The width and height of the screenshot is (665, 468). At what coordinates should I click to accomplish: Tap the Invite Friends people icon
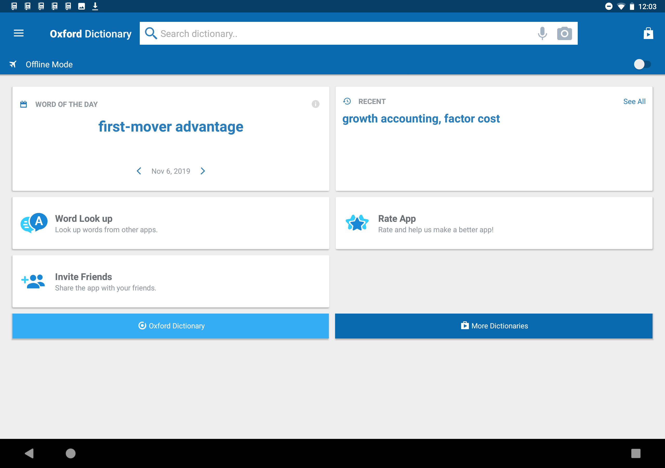click(33, 281)
